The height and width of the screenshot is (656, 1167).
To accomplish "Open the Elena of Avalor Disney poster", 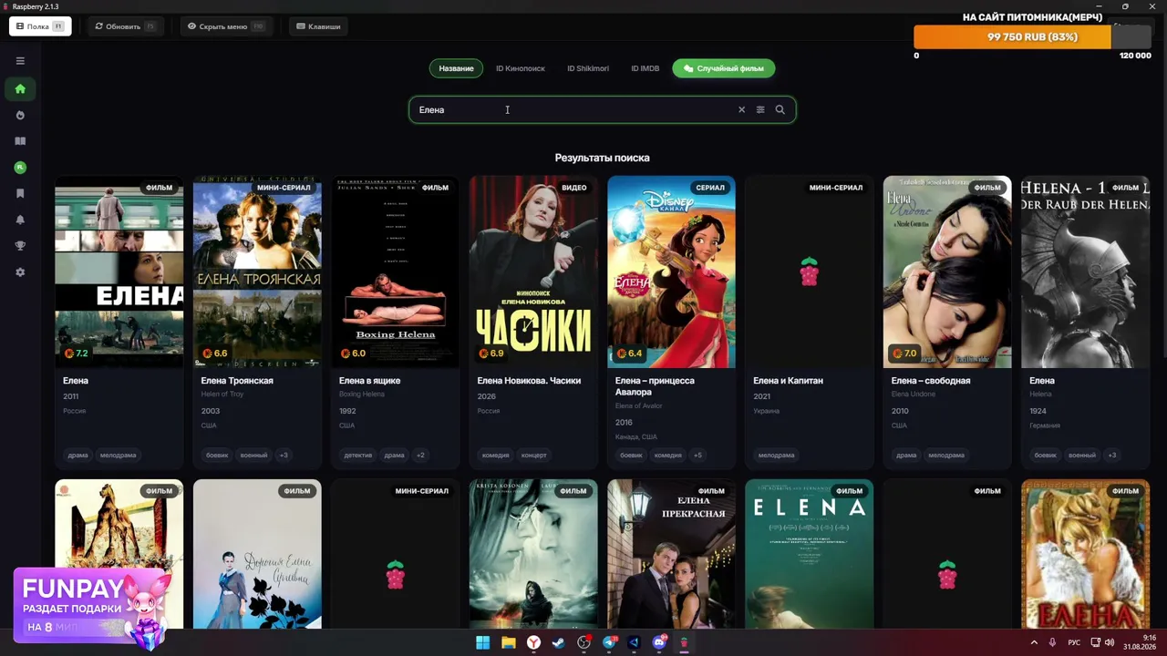I will [x=671, y=272].
